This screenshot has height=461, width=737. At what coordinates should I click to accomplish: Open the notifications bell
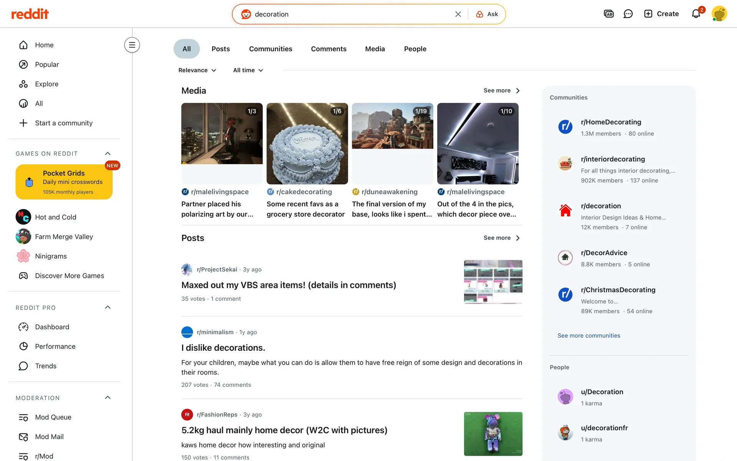click(696, 14)
